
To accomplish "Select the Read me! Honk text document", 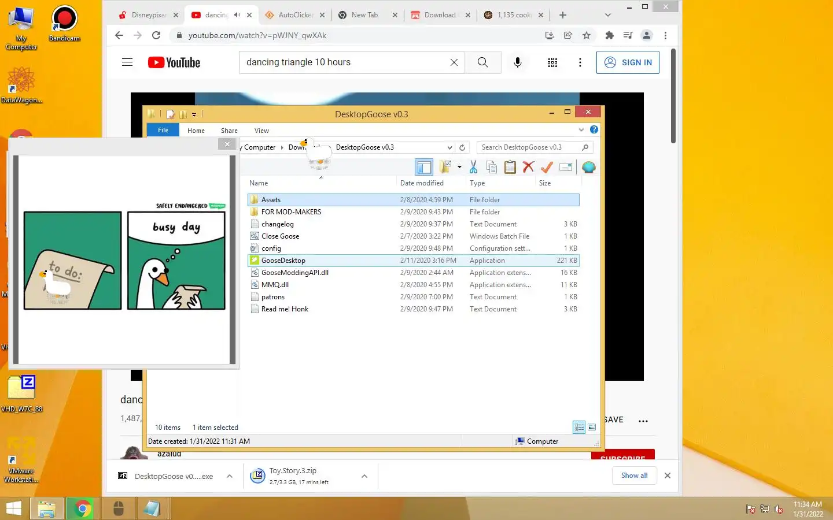I will (414, 309).
